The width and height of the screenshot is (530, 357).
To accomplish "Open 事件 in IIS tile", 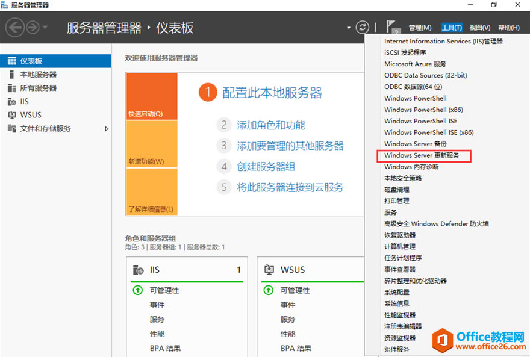I will point(157,305).
